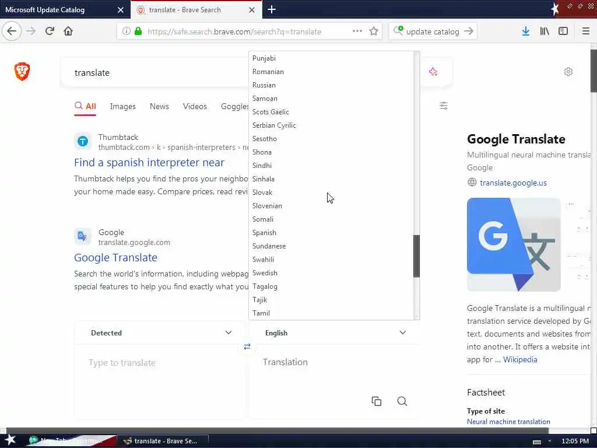Click the search engine magnifier icon
Image resolution: width=597 pixels, height=448 pixels.
pos(398,30)
